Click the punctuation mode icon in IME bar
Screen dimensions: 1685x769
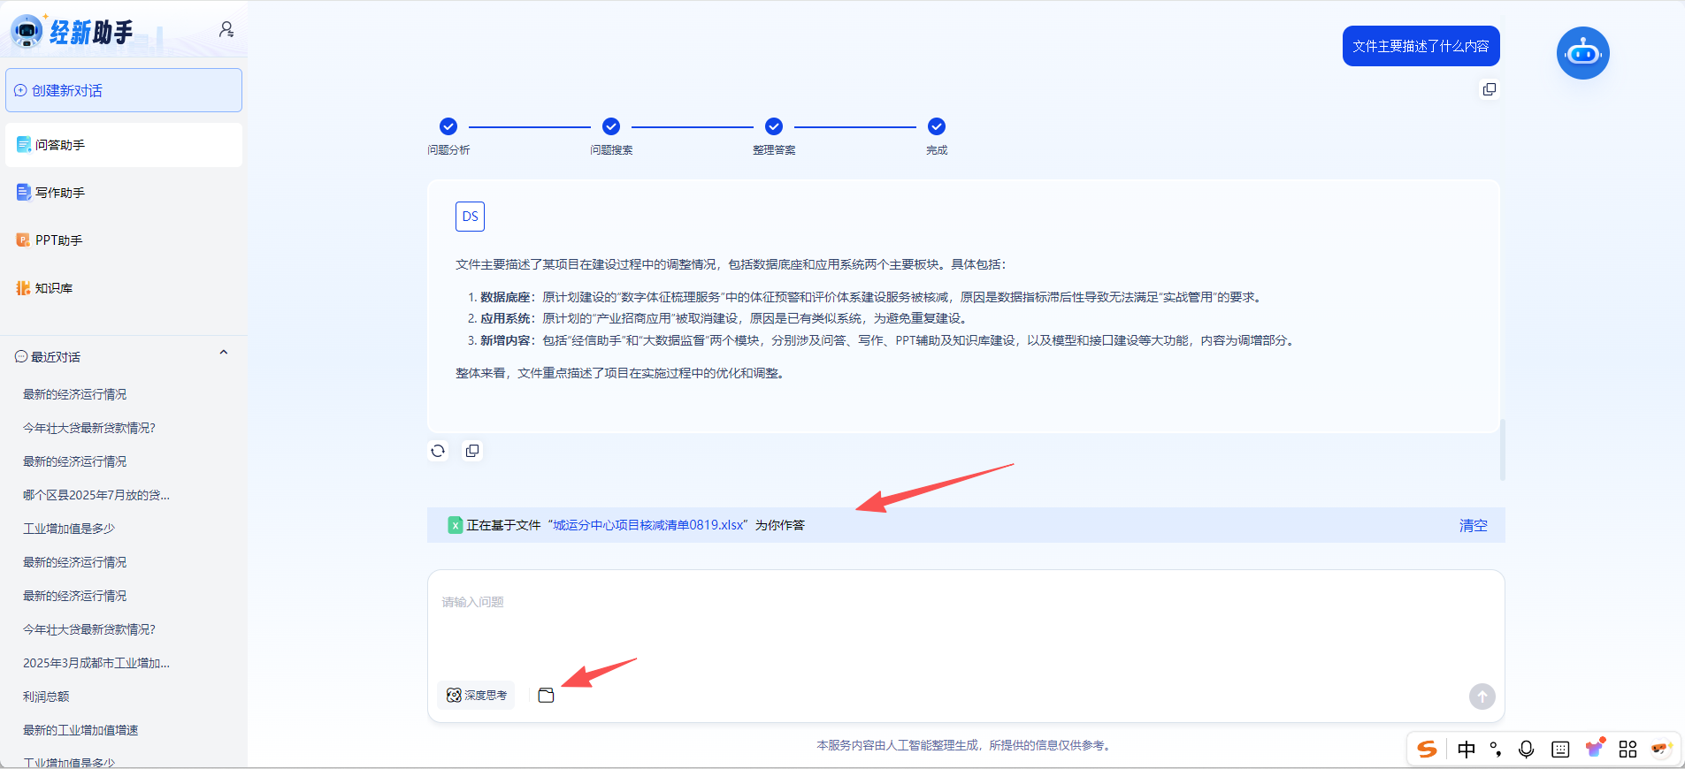point(1496,750)
